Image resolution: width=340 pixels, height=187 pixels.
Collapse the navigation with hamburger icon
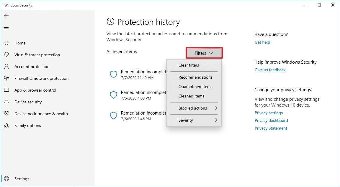click(6, 29)
